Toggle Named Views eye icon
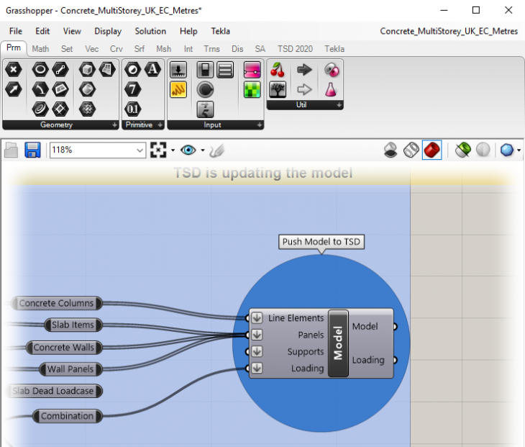Viewport: 525px width, 447px height. coord(188,150)
